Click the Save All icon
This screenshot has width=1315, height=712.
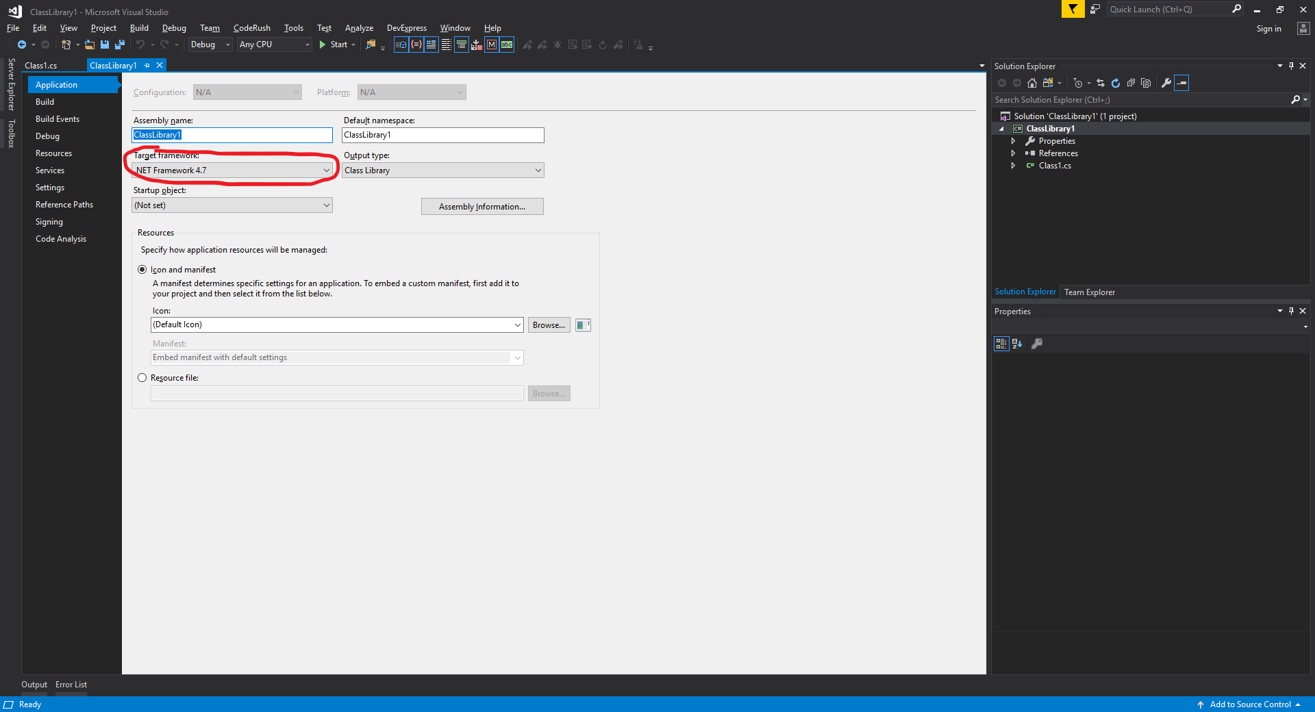(120, 44)
